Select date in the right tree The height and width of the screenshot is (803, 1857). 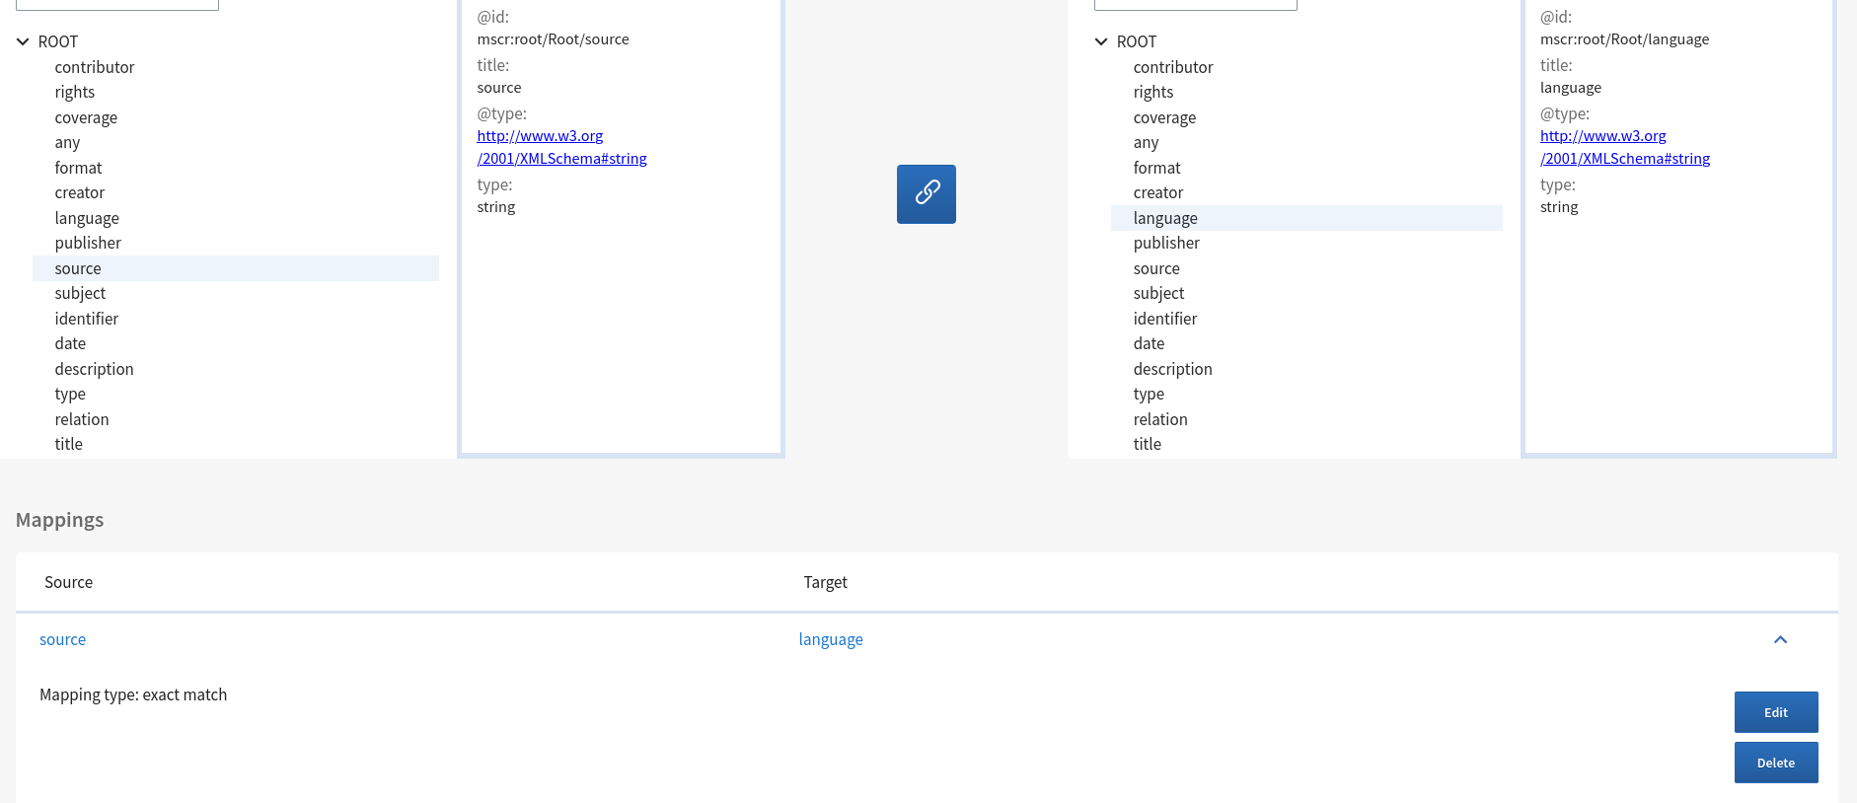click(x=1149, y=343)
